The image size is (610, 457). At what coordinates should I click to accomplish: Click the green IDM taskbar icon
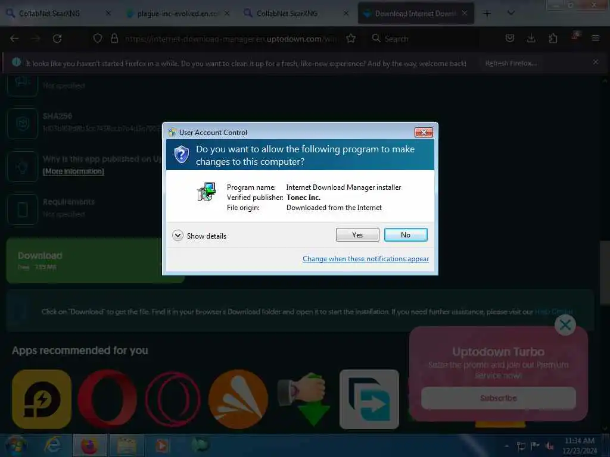pyautogui.click(x=201, y=446)
